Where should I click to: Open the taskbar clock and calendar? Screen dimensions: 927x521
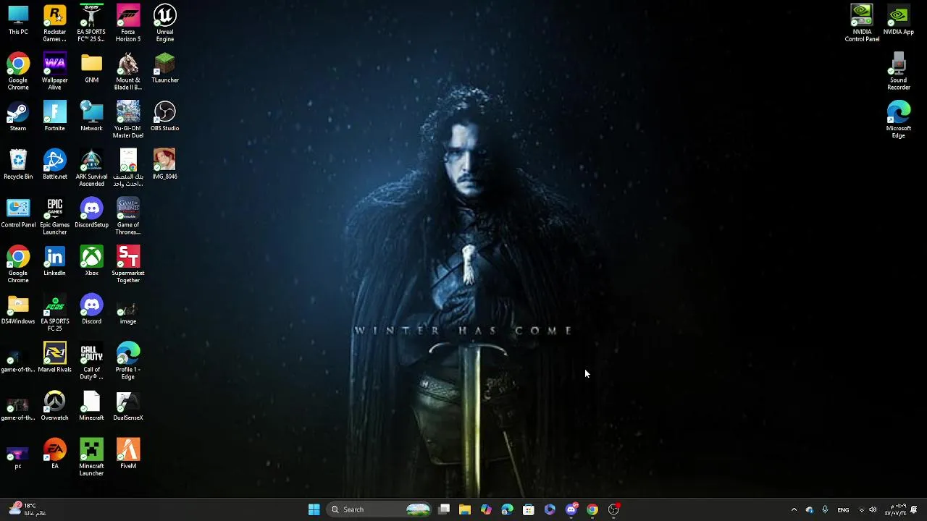(897, 509)
